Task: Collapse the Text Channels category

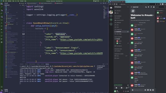Action: [x=118, y=16]
